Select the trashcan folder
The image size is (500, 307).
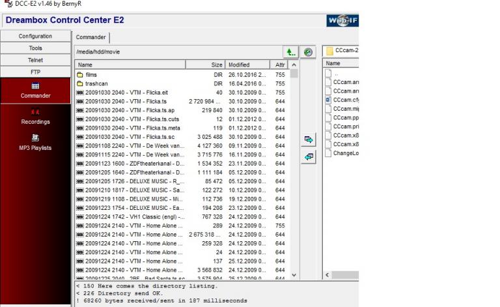(95, 84)
